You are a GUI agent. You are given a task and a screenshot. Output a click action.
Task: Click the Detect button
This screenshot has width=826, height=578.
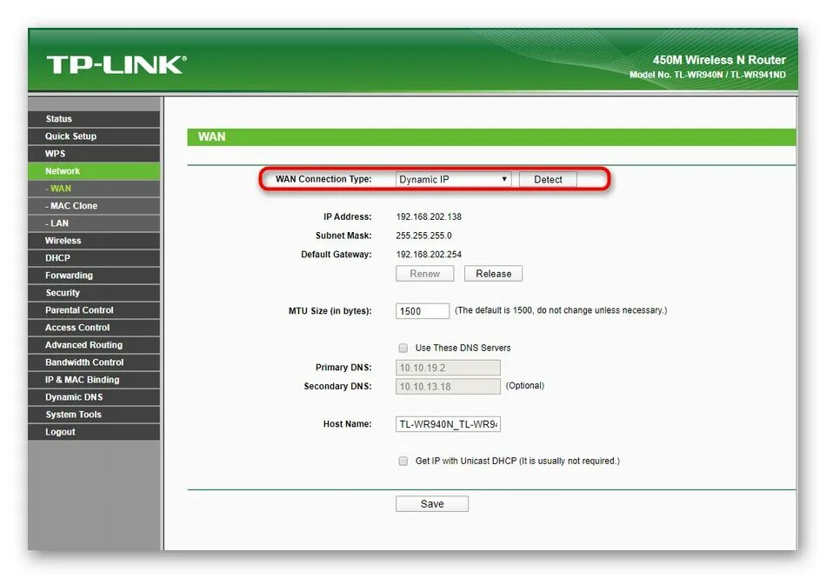tap(548, 180)
